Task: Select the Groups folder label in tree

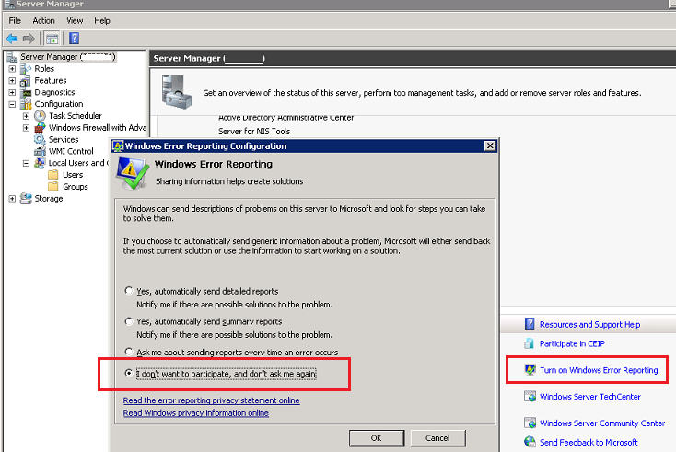Action: click(x=75, y=187)
